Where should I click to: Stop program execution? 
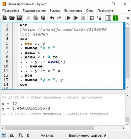(x=83, y=18)
